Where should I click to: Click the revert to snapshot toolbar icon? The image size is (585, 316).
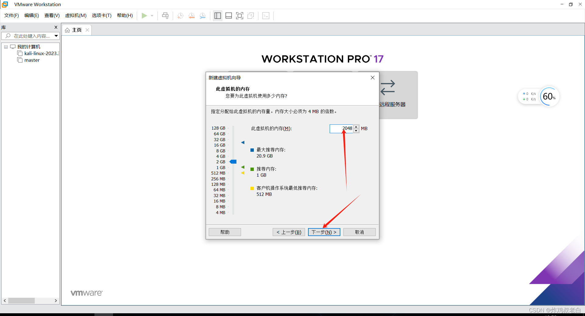coord(192,16)
